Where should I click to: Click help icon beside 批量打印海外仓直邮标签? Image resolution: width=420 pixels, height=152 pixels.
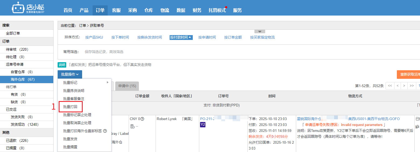pos(105,131)
